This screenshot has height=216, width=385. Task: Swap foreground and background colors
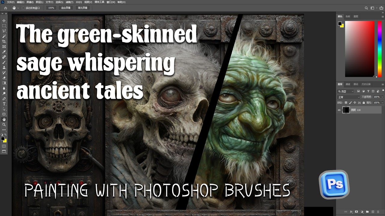click(5, 135)
